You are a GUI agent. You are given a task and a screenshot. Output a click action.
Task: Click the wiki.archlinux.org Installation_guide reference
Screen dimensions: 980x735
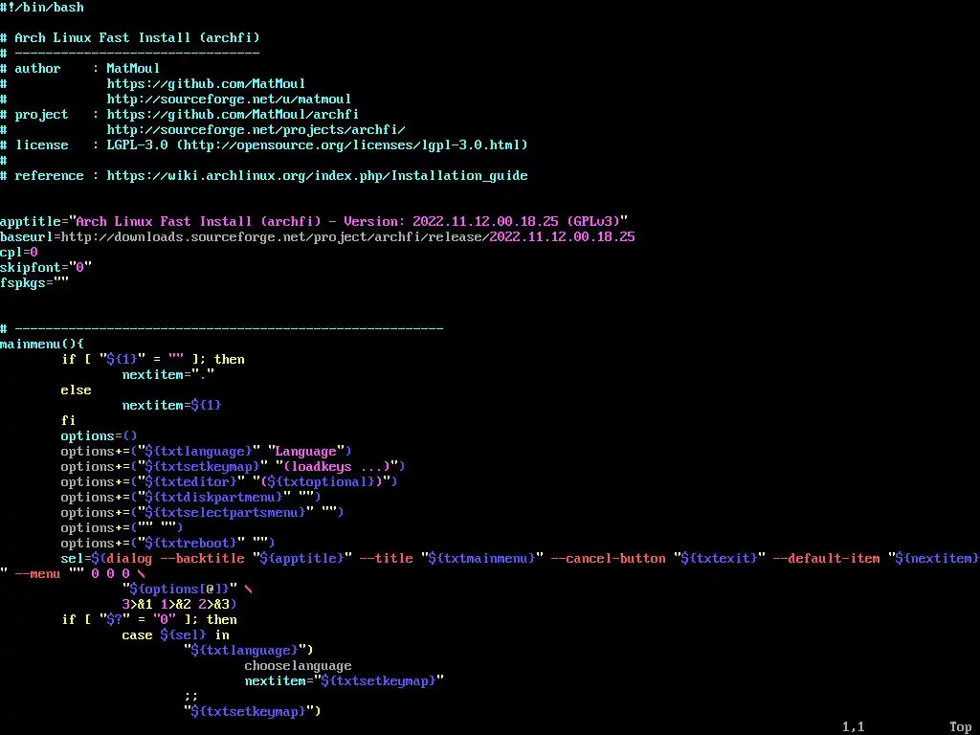pyautogui.click(x=317, y=176)
